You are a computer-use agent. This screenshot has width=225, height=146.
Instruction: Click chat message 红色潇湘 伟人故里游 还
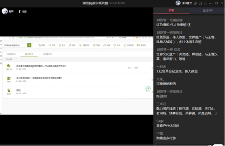[x=174, y=25]
